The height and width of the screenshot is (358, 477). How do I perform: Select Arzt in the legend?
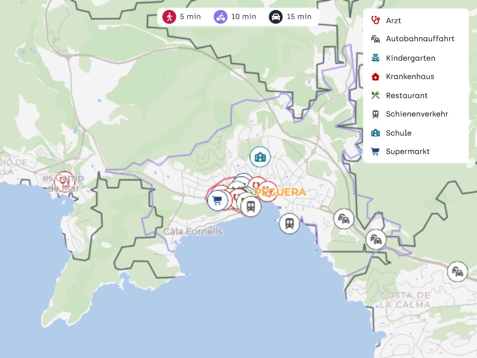coord(393,21)
